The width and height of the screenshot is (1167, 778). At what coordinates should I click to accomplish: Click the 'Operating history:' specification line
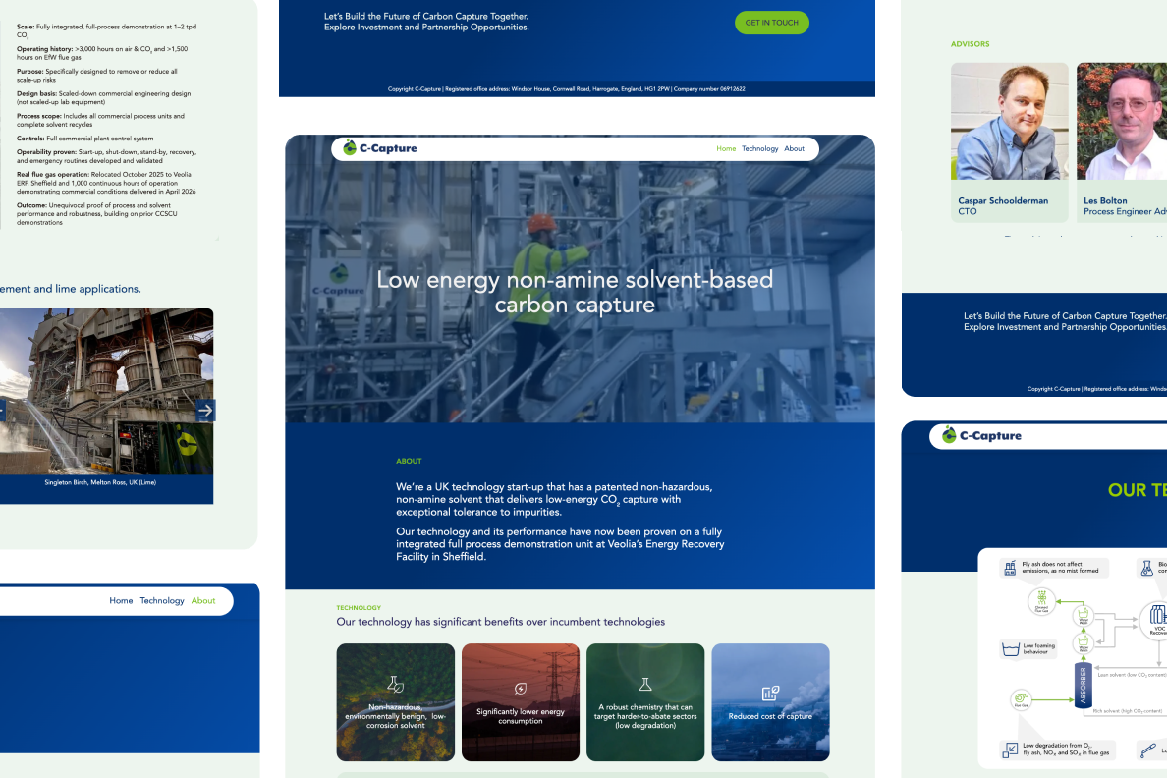click(102, 53)
